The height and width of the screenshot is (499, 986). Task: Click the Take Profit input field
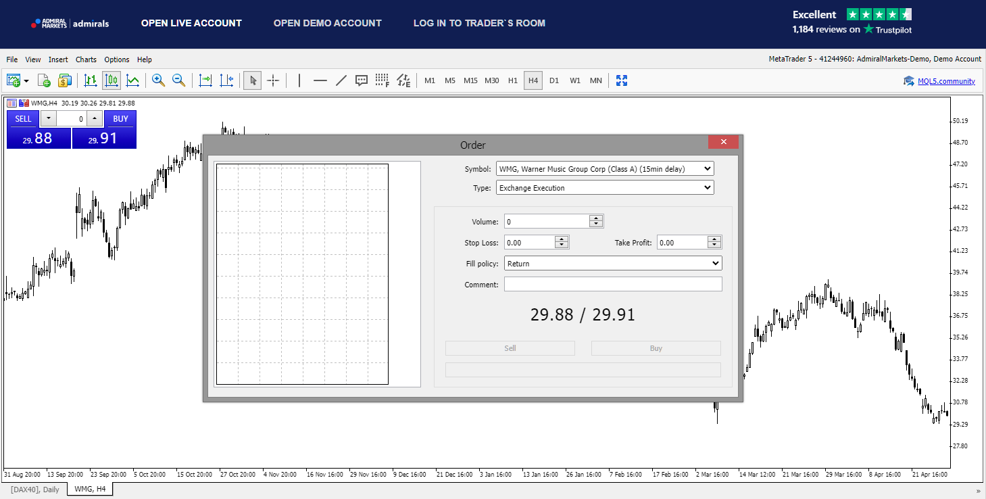[682, 242]
